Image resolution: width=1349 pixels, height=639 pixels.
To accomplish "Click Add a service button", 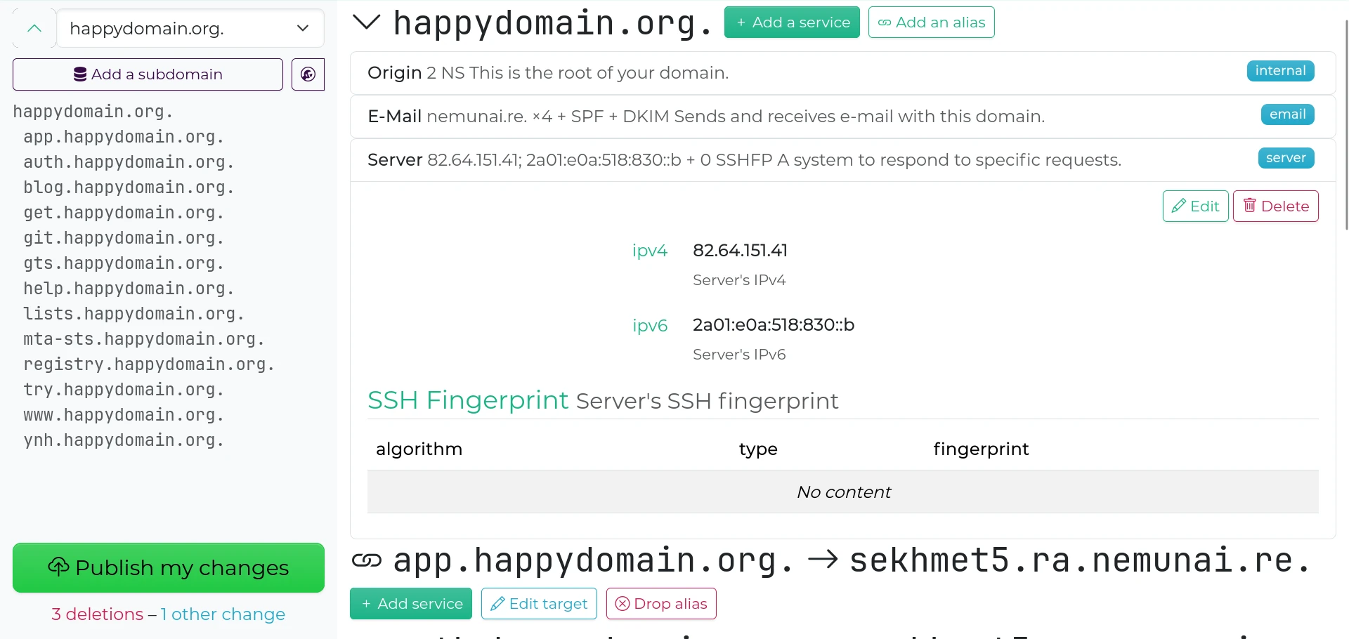I will point(792,22).
